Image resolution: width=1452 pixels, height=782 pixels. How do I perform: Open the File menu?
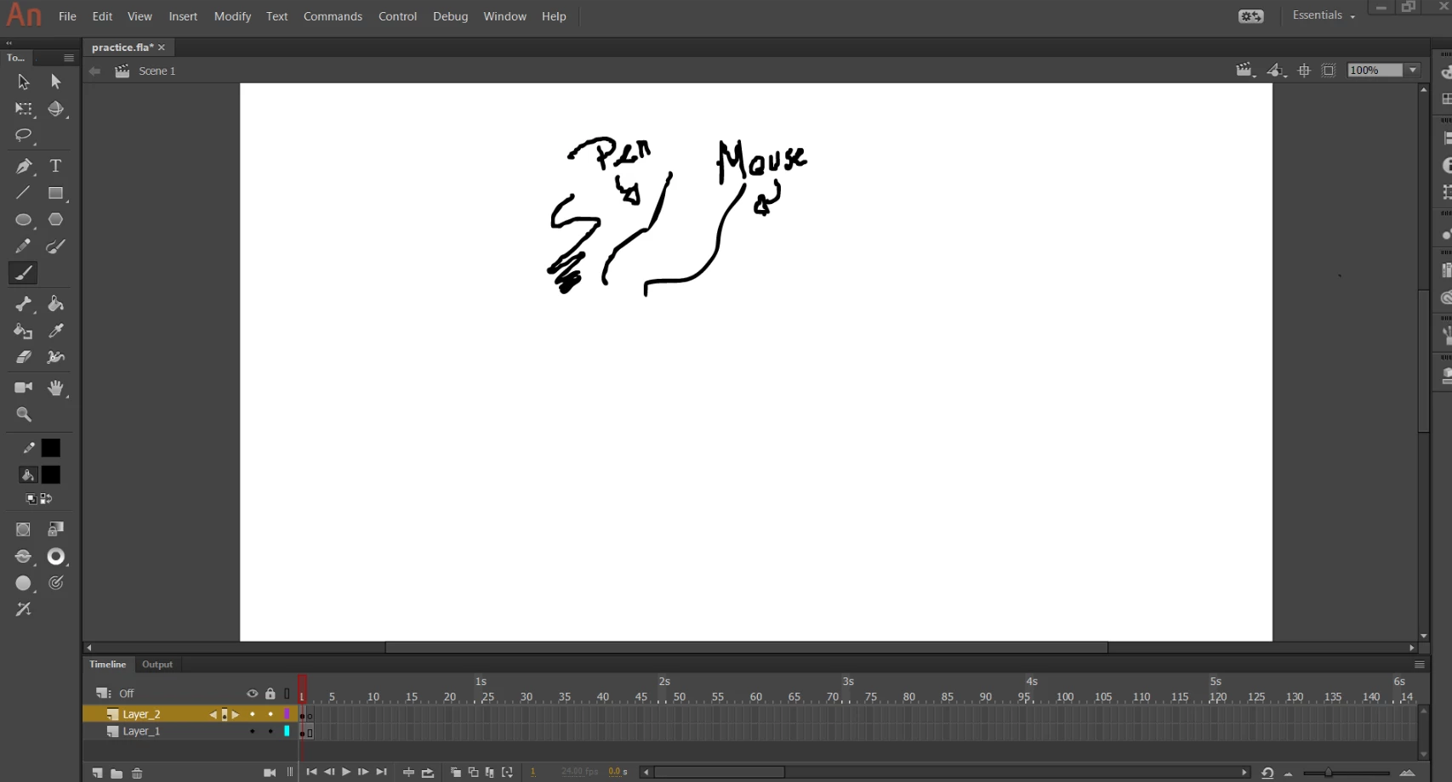(x=67, y=16)
